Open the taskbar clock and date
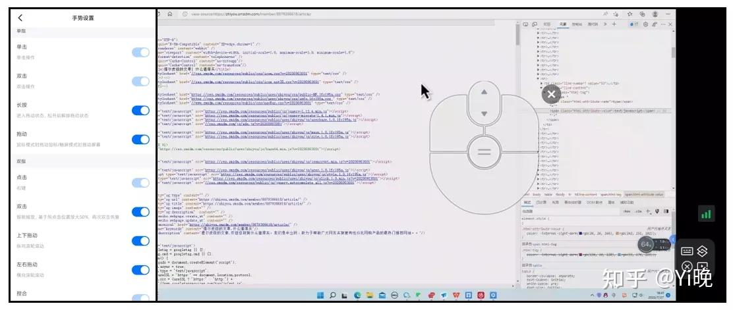Screen dimensions: 733x310 (657, 295)
